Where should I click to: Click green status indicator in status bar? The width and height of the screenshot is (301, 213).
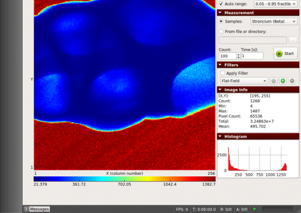[x=255, y=209]
